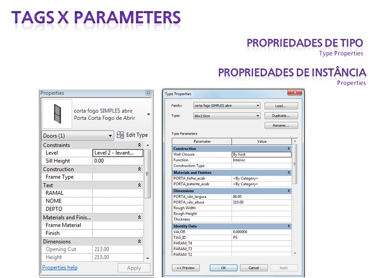Cancel the Type Properties dialog
The image size is (381, 278).
tap(254, 267)
